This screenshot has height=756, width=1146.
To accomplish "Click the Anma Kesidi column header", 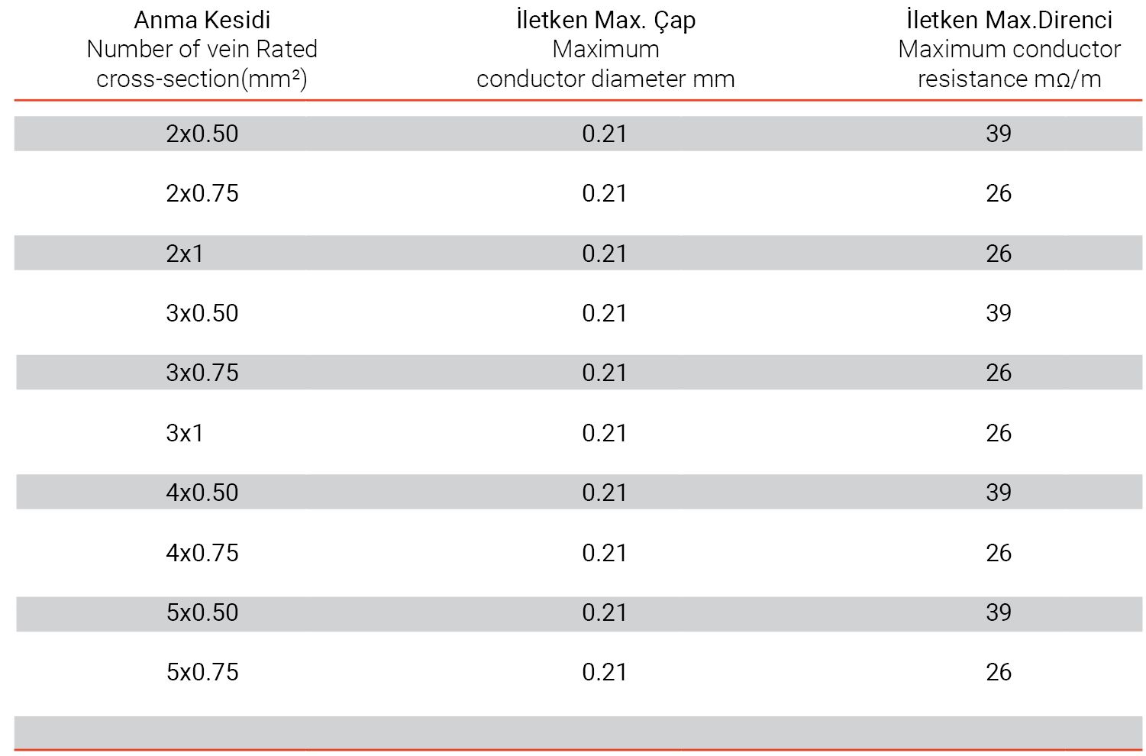I will coord(202,21).
